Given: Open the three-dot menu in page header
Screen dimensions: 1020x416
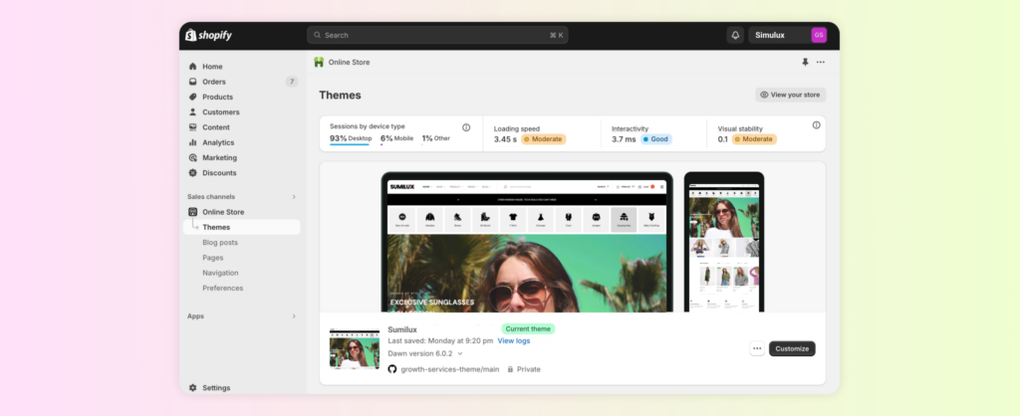Looking at the screenshot, I should 821,62.
